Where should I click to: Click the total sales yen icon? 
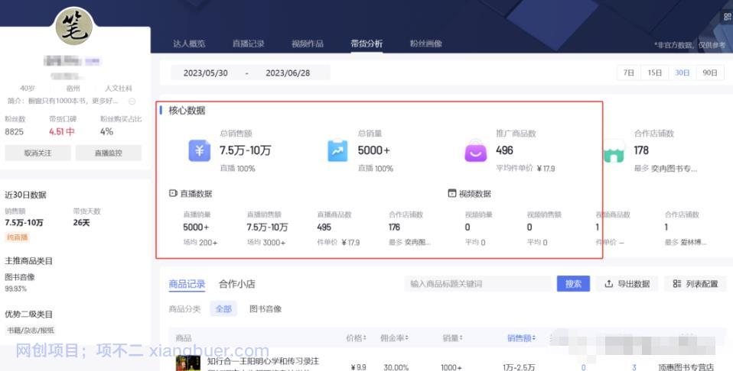click(200, 151)
